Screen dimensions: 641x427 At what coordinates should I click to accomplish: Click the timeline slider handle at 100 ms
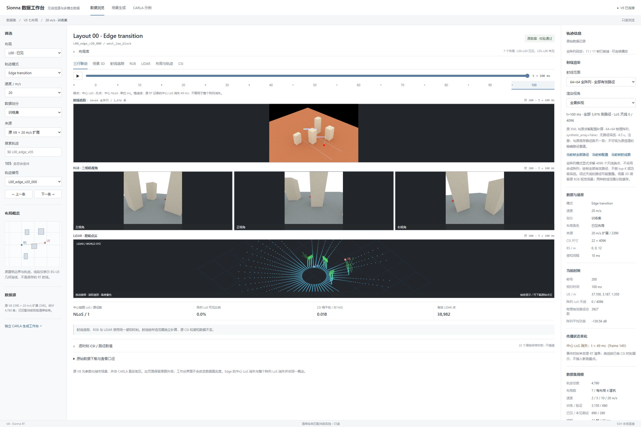[x=527, y=76]
